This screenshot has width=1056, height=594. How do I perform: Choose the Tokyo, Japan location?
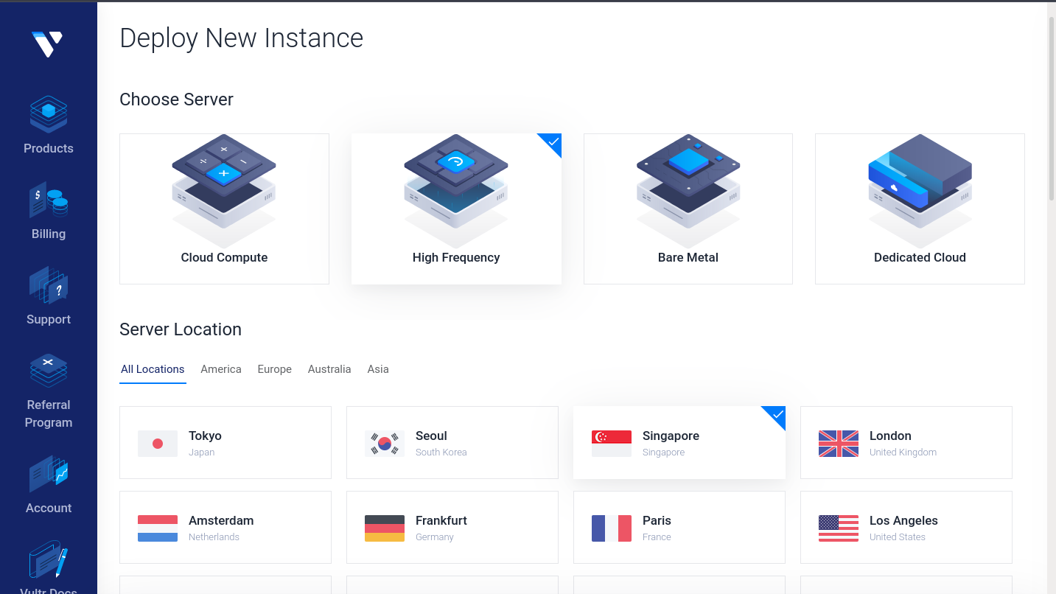pyautogui.click(x=225, y=443)
